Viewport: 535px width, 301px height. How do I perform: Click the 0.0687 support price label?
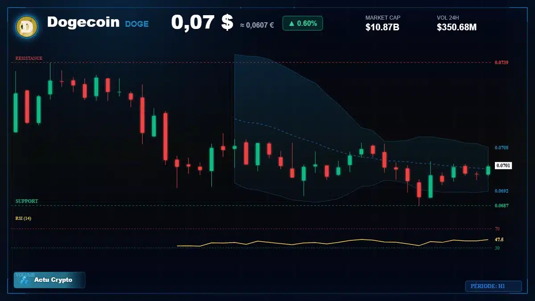[502, 206]
